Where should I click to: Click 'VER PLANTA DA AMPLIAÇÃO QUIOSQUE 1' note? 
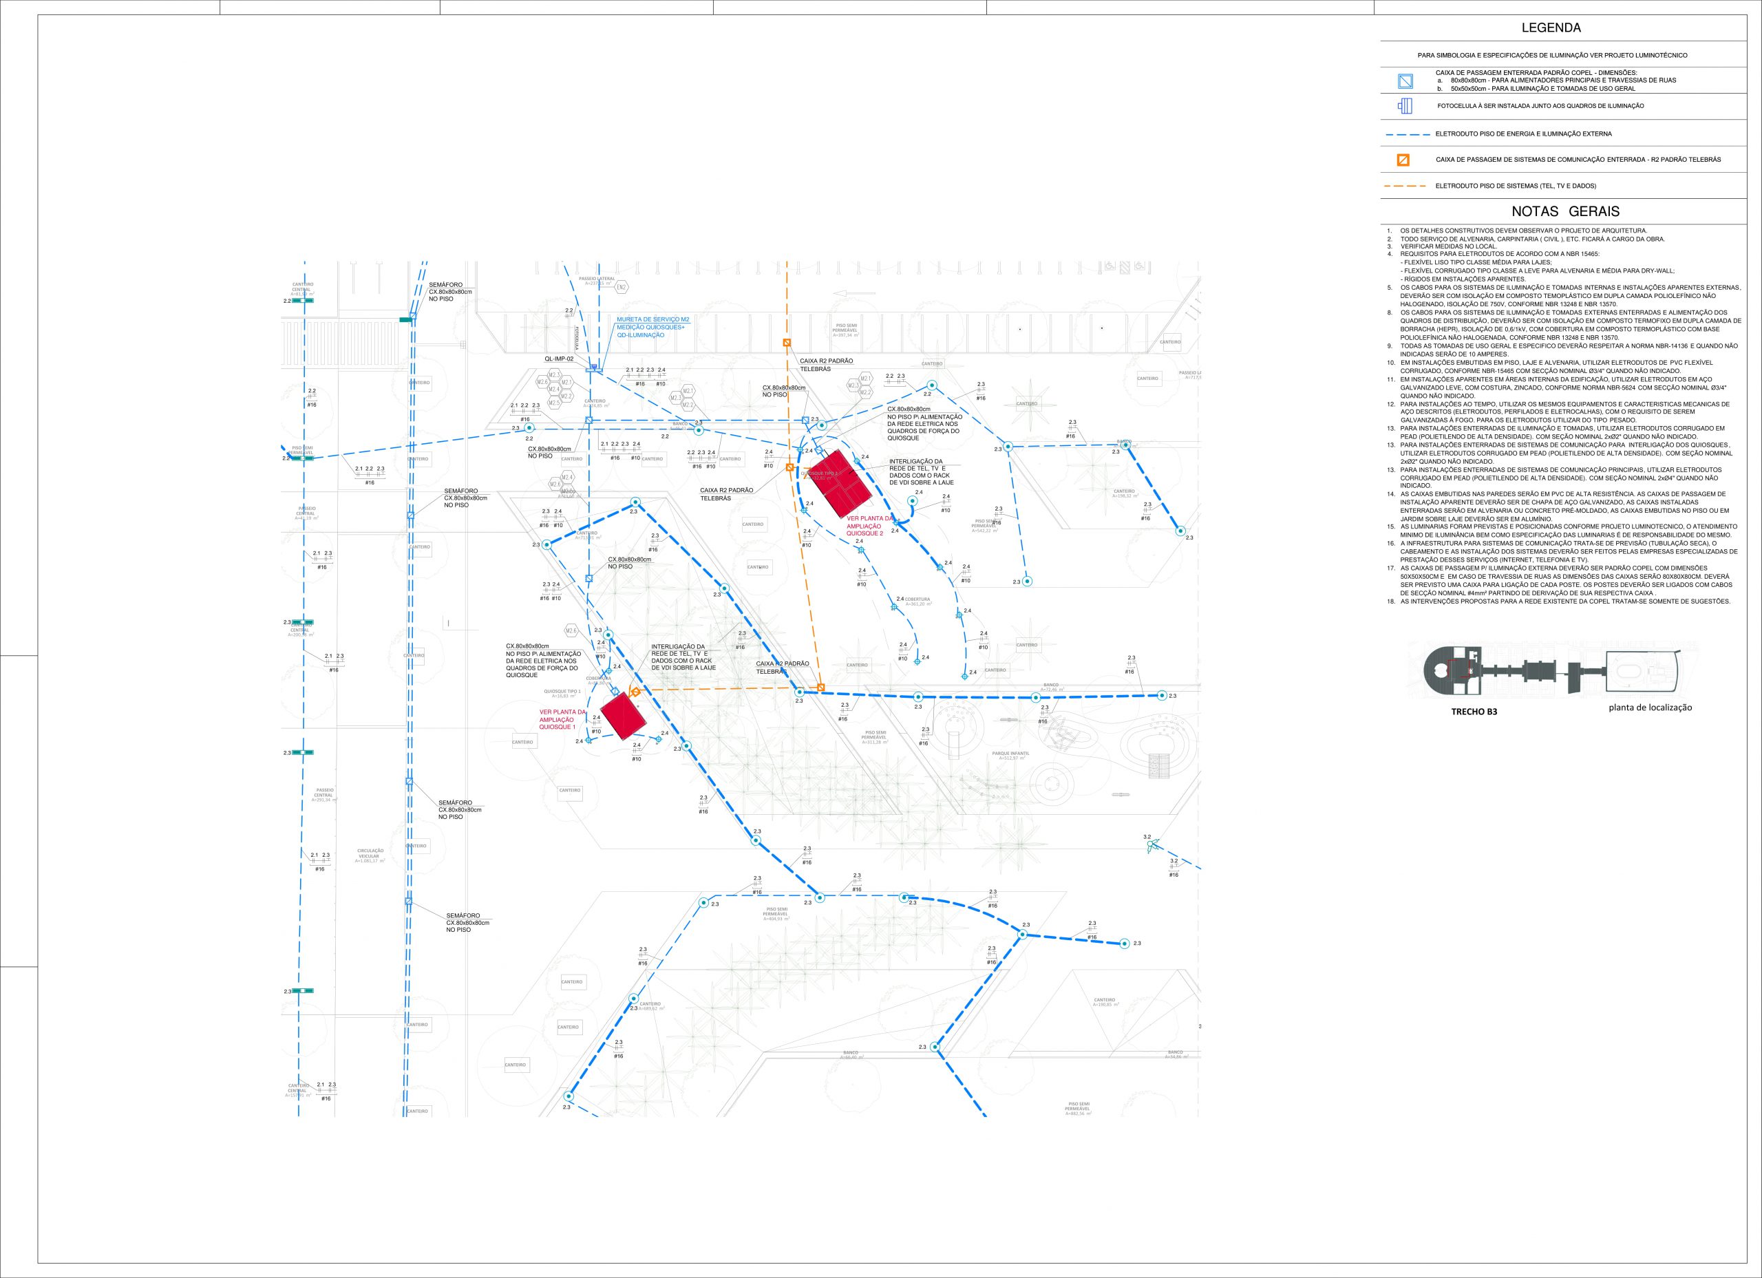(x=564, y=719)
